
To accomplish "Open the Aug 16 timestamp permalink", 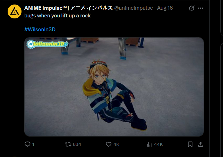I will point(165,8).
